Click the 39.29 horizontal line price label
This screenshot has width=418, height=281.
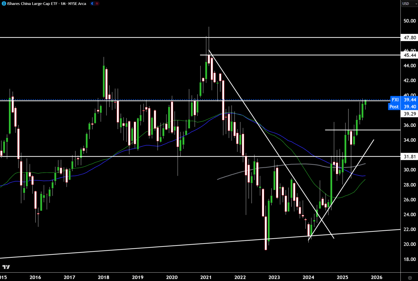(409, 114)
